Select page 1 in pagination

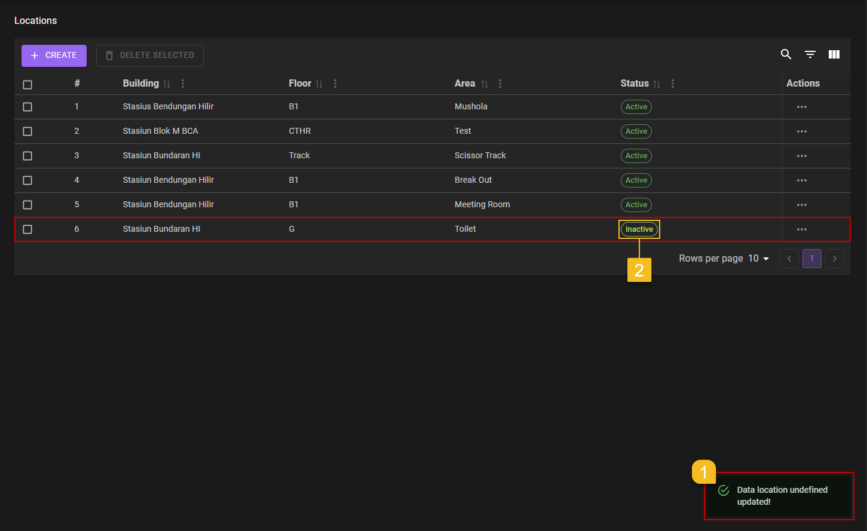tap(811, 258)
